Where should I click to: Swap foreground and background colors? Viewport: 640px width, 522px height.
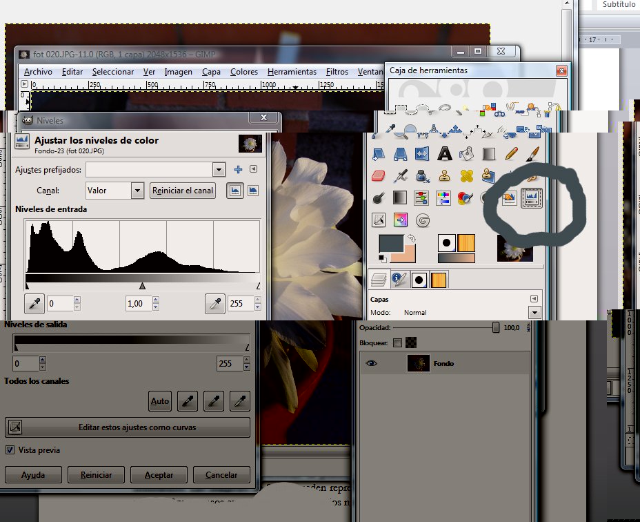pyautogui.click(x=412, y=238)
